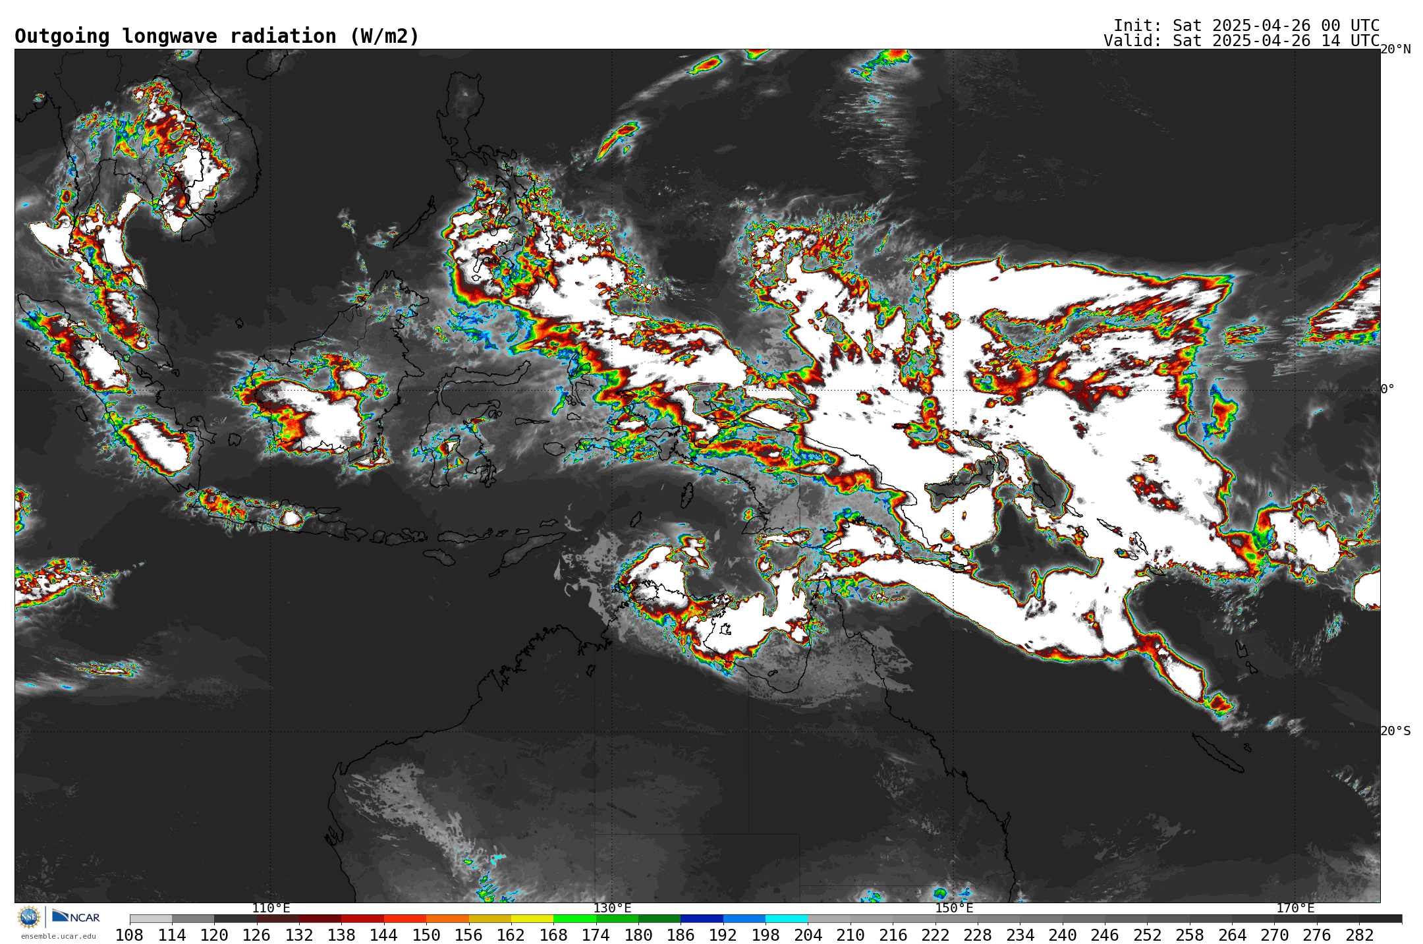Image resolution: width=1423 pixels, height=944 pixels.
Task: Select the Outgoing longwave radiation title
Action: coord(217,36)
